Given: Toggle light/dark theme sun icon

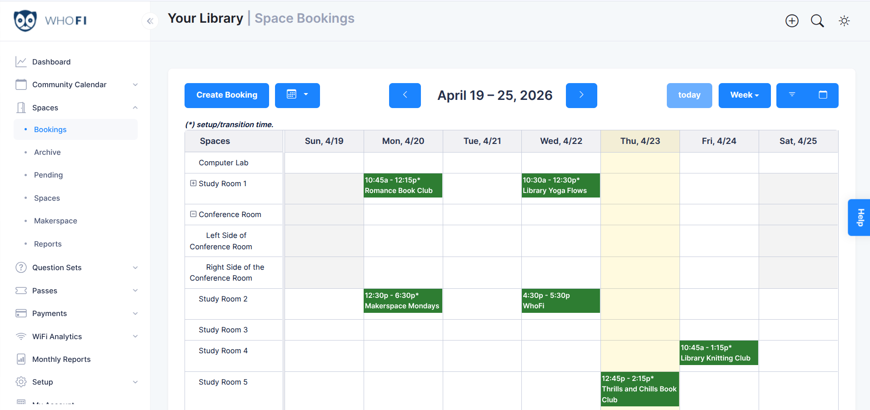Looking at the screenshot, I should [x=844, y=21].
